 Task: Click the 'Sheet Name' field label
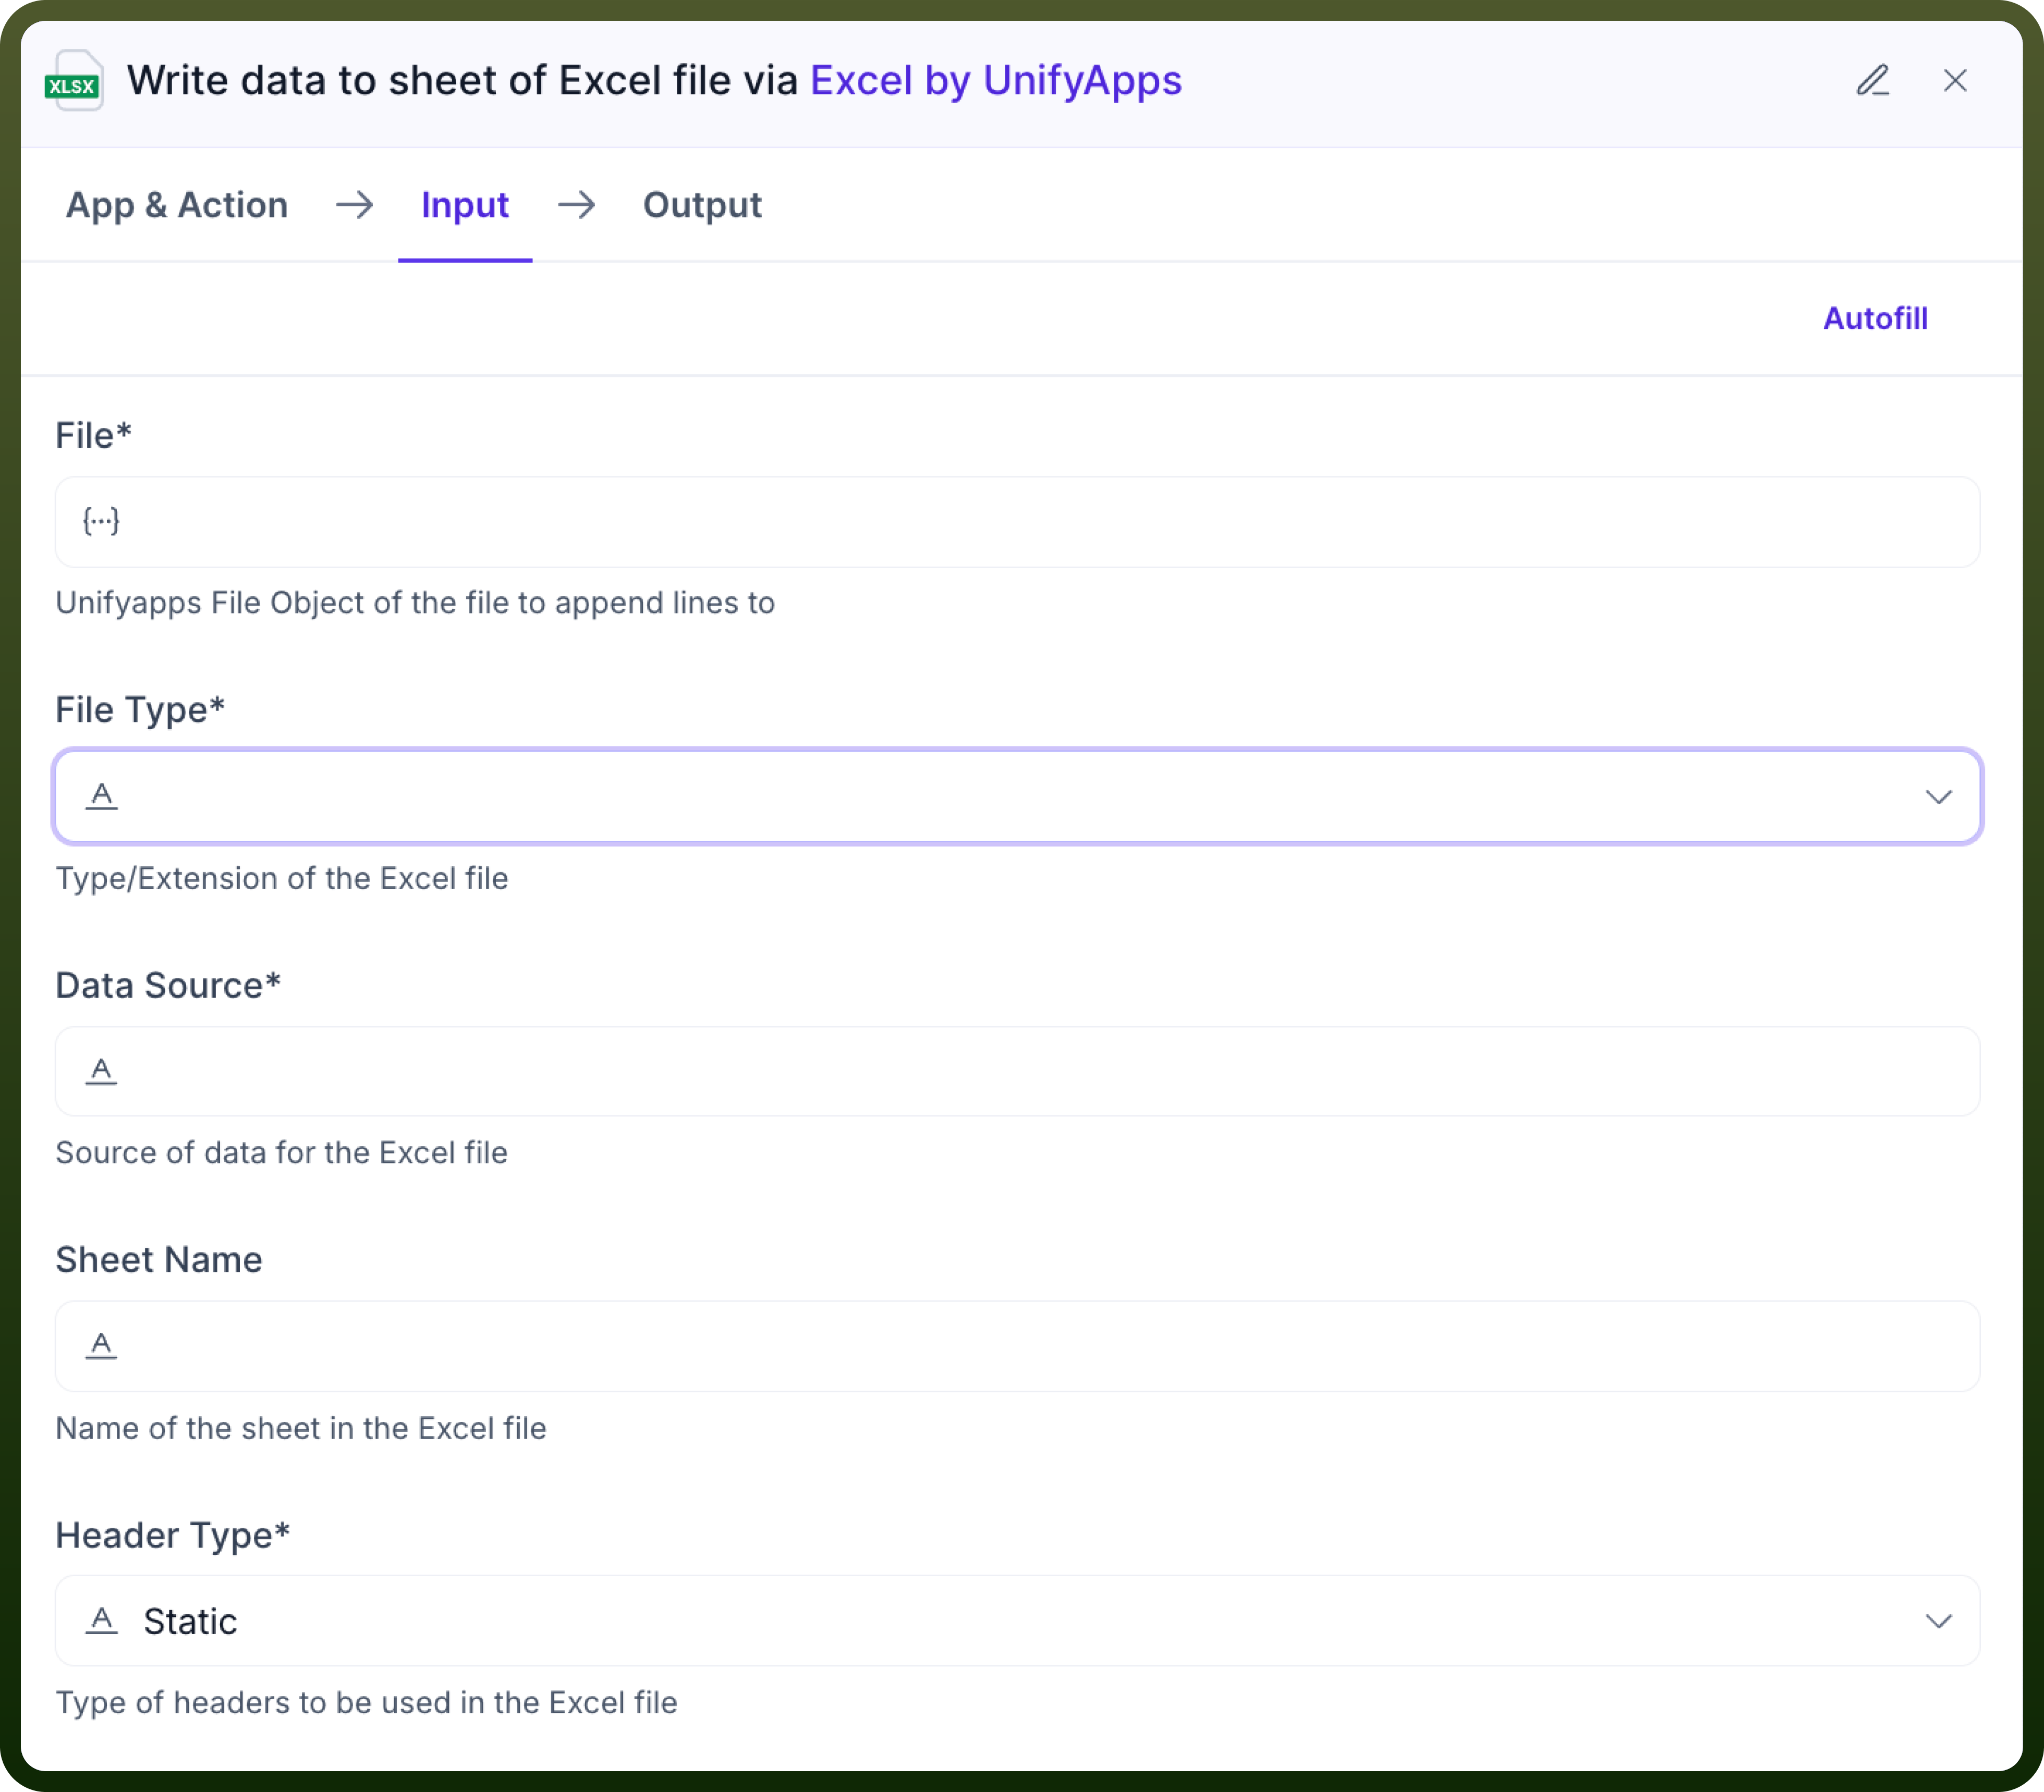point(159,1259)
